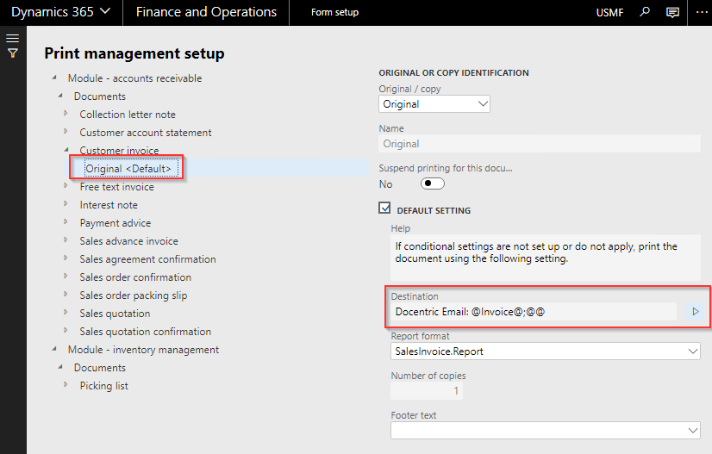This screenshot has height=454, width=712.
Task: Select Free text invoice tree item
Action: coord(116,187)
